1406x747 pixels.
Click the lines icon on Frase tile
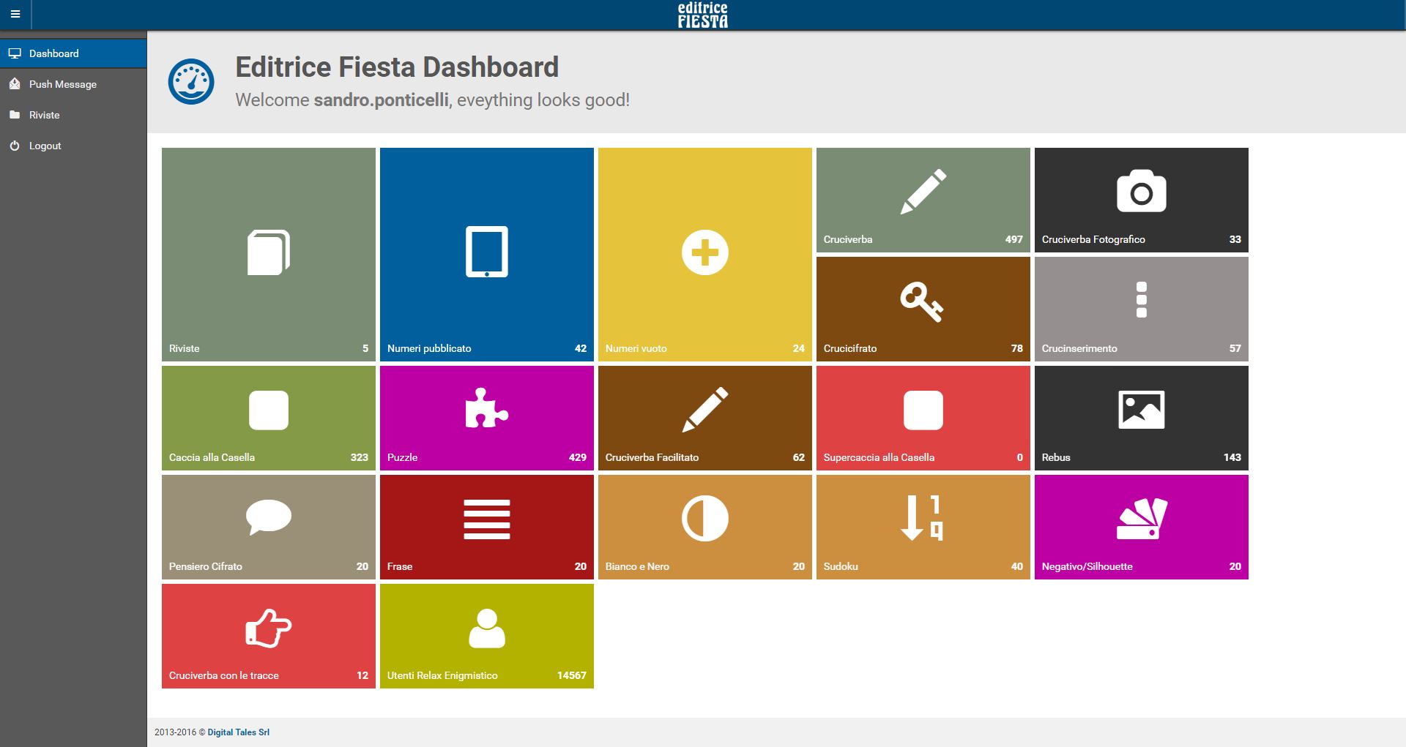pyautogui.click(x=487, y=519)
